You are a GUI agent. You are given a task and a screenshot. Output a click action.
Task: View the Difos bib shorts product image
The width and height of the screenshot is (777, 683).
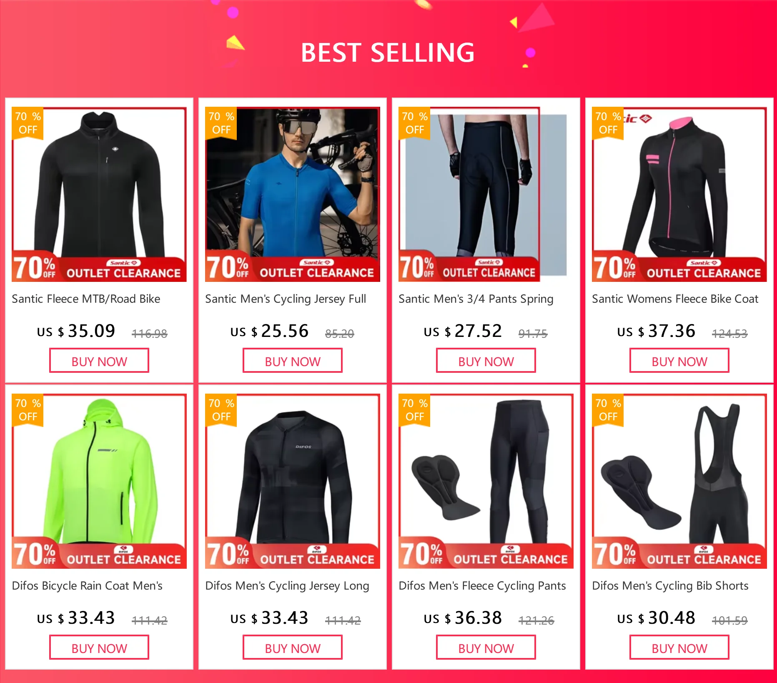point(679,481)
